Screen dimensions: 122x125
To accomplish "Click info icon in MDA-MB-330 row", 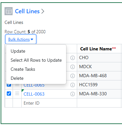I will (x=73, y=94).
